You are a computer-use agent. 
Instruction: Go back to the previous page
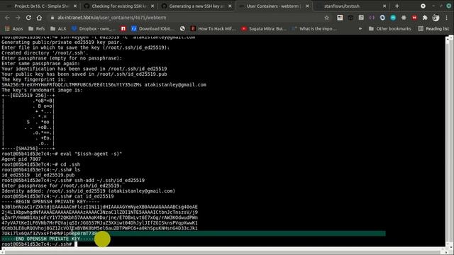point(7,18)
